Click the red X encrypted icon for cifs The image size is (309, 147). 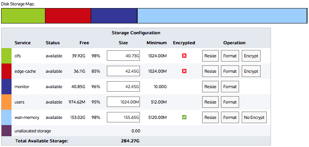pos(184,56)
